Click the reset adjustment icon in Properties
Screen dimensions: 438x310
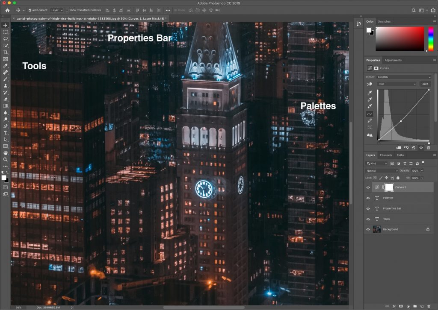pyautogui.click(x=414, y=148)
